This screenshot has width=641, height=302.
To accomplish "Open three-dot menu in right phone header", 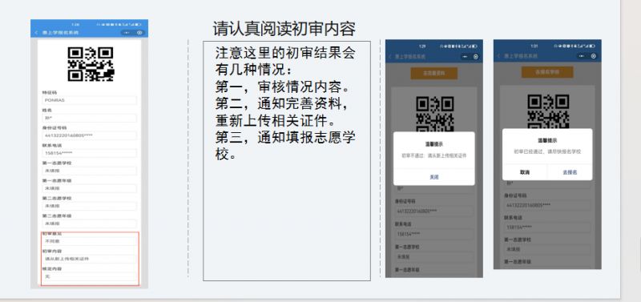I will point(582,56).
